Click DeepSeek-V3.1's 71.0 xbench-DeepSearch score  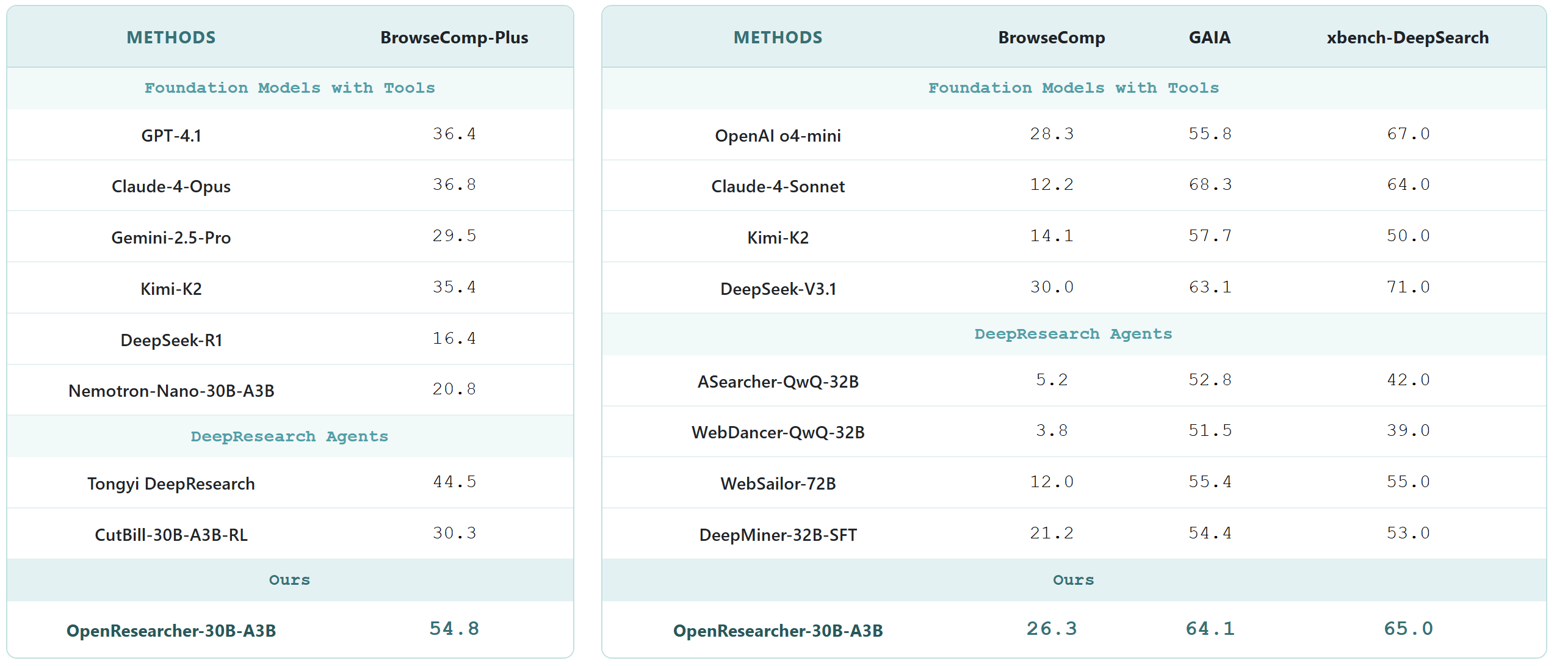point(1408,287)
